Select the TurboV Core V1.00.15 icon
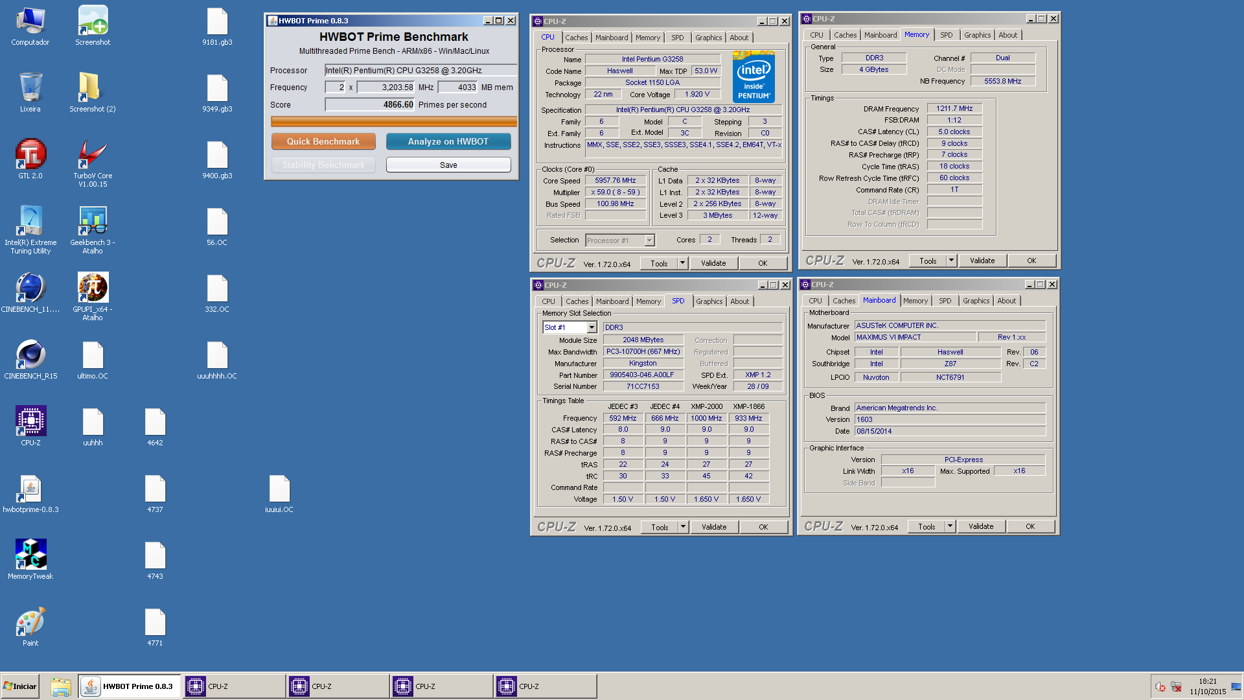Image resolution: width=1244 pixels, height=700 pixels. (93, 163)
